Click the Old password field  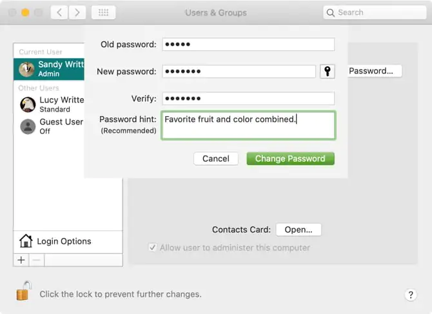[x=248, y=44]
